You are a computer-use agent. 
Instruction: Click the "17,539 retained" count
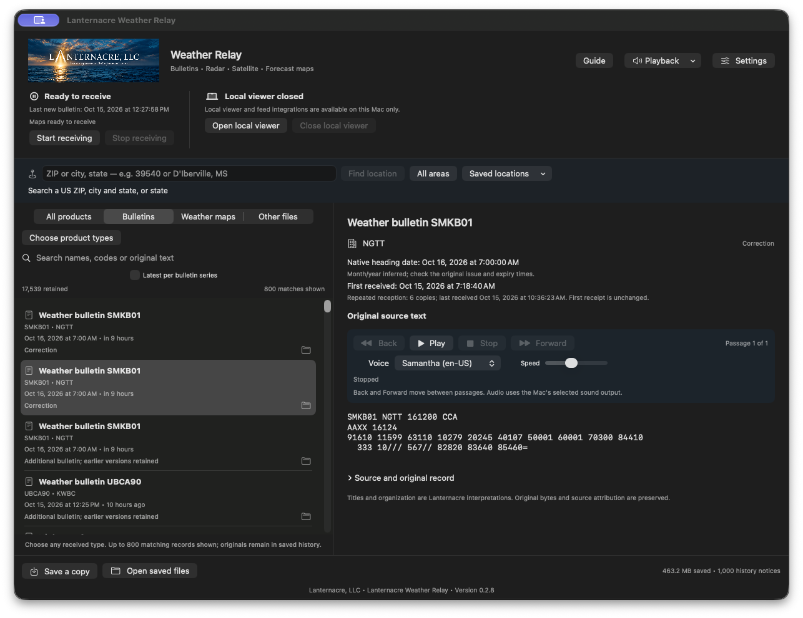(x=45, y=289)
